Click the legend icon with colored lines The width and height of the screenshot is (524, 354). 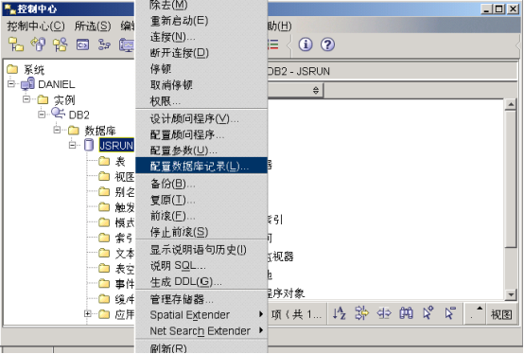(273, 44)
